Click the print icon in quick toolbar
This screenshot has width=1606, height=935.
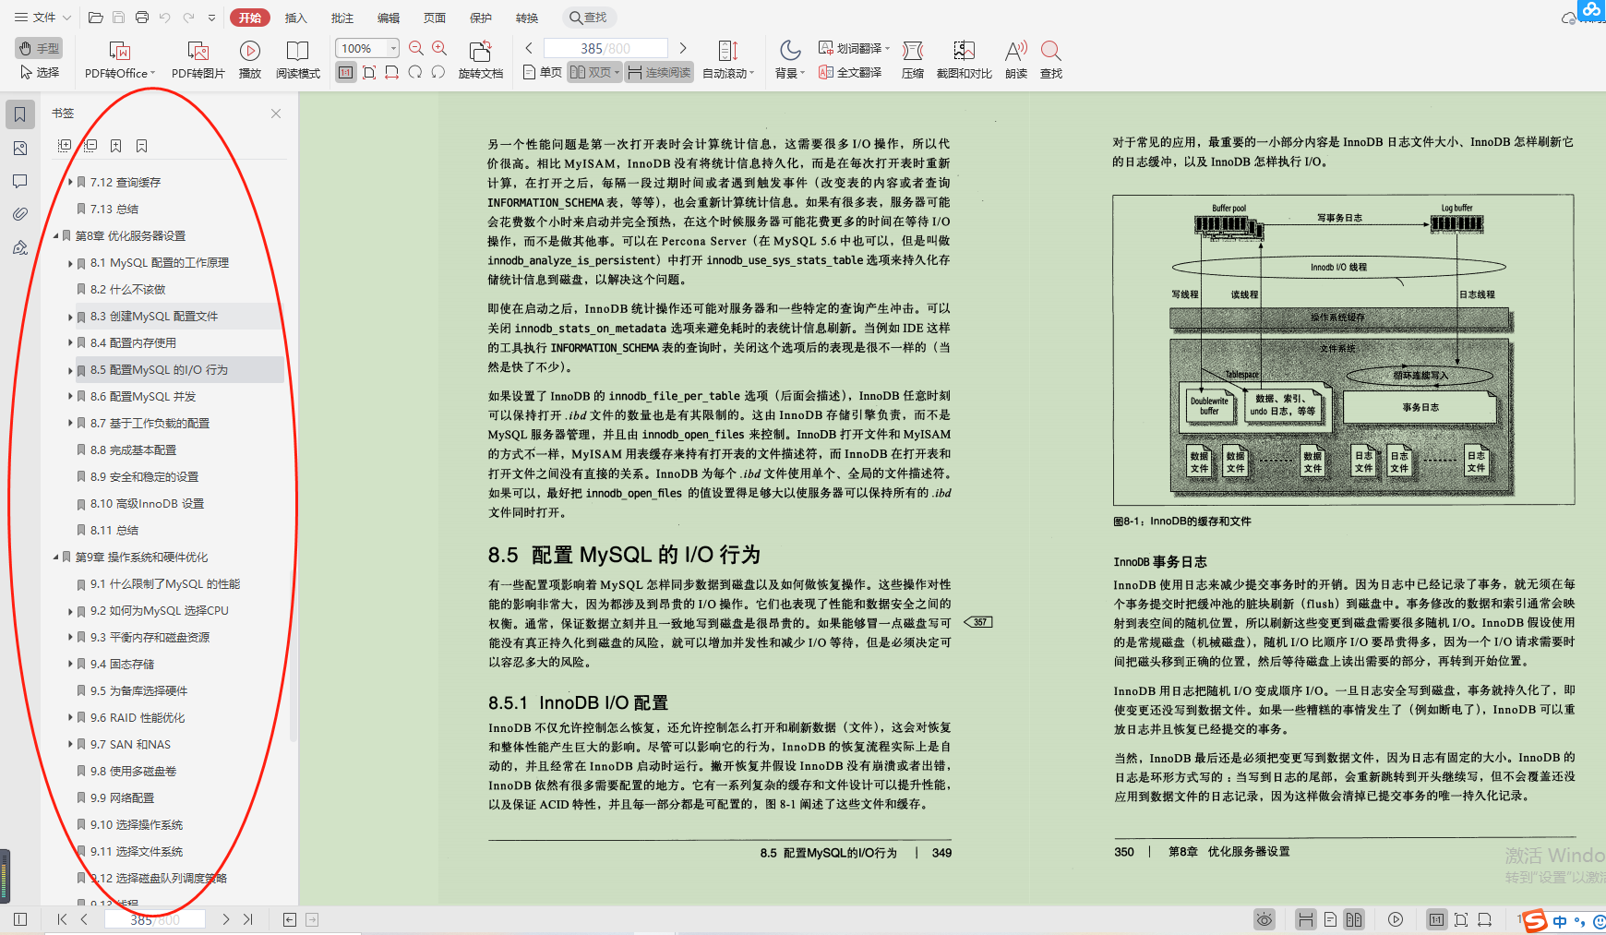pyautogui.click(x=141, y=18)
